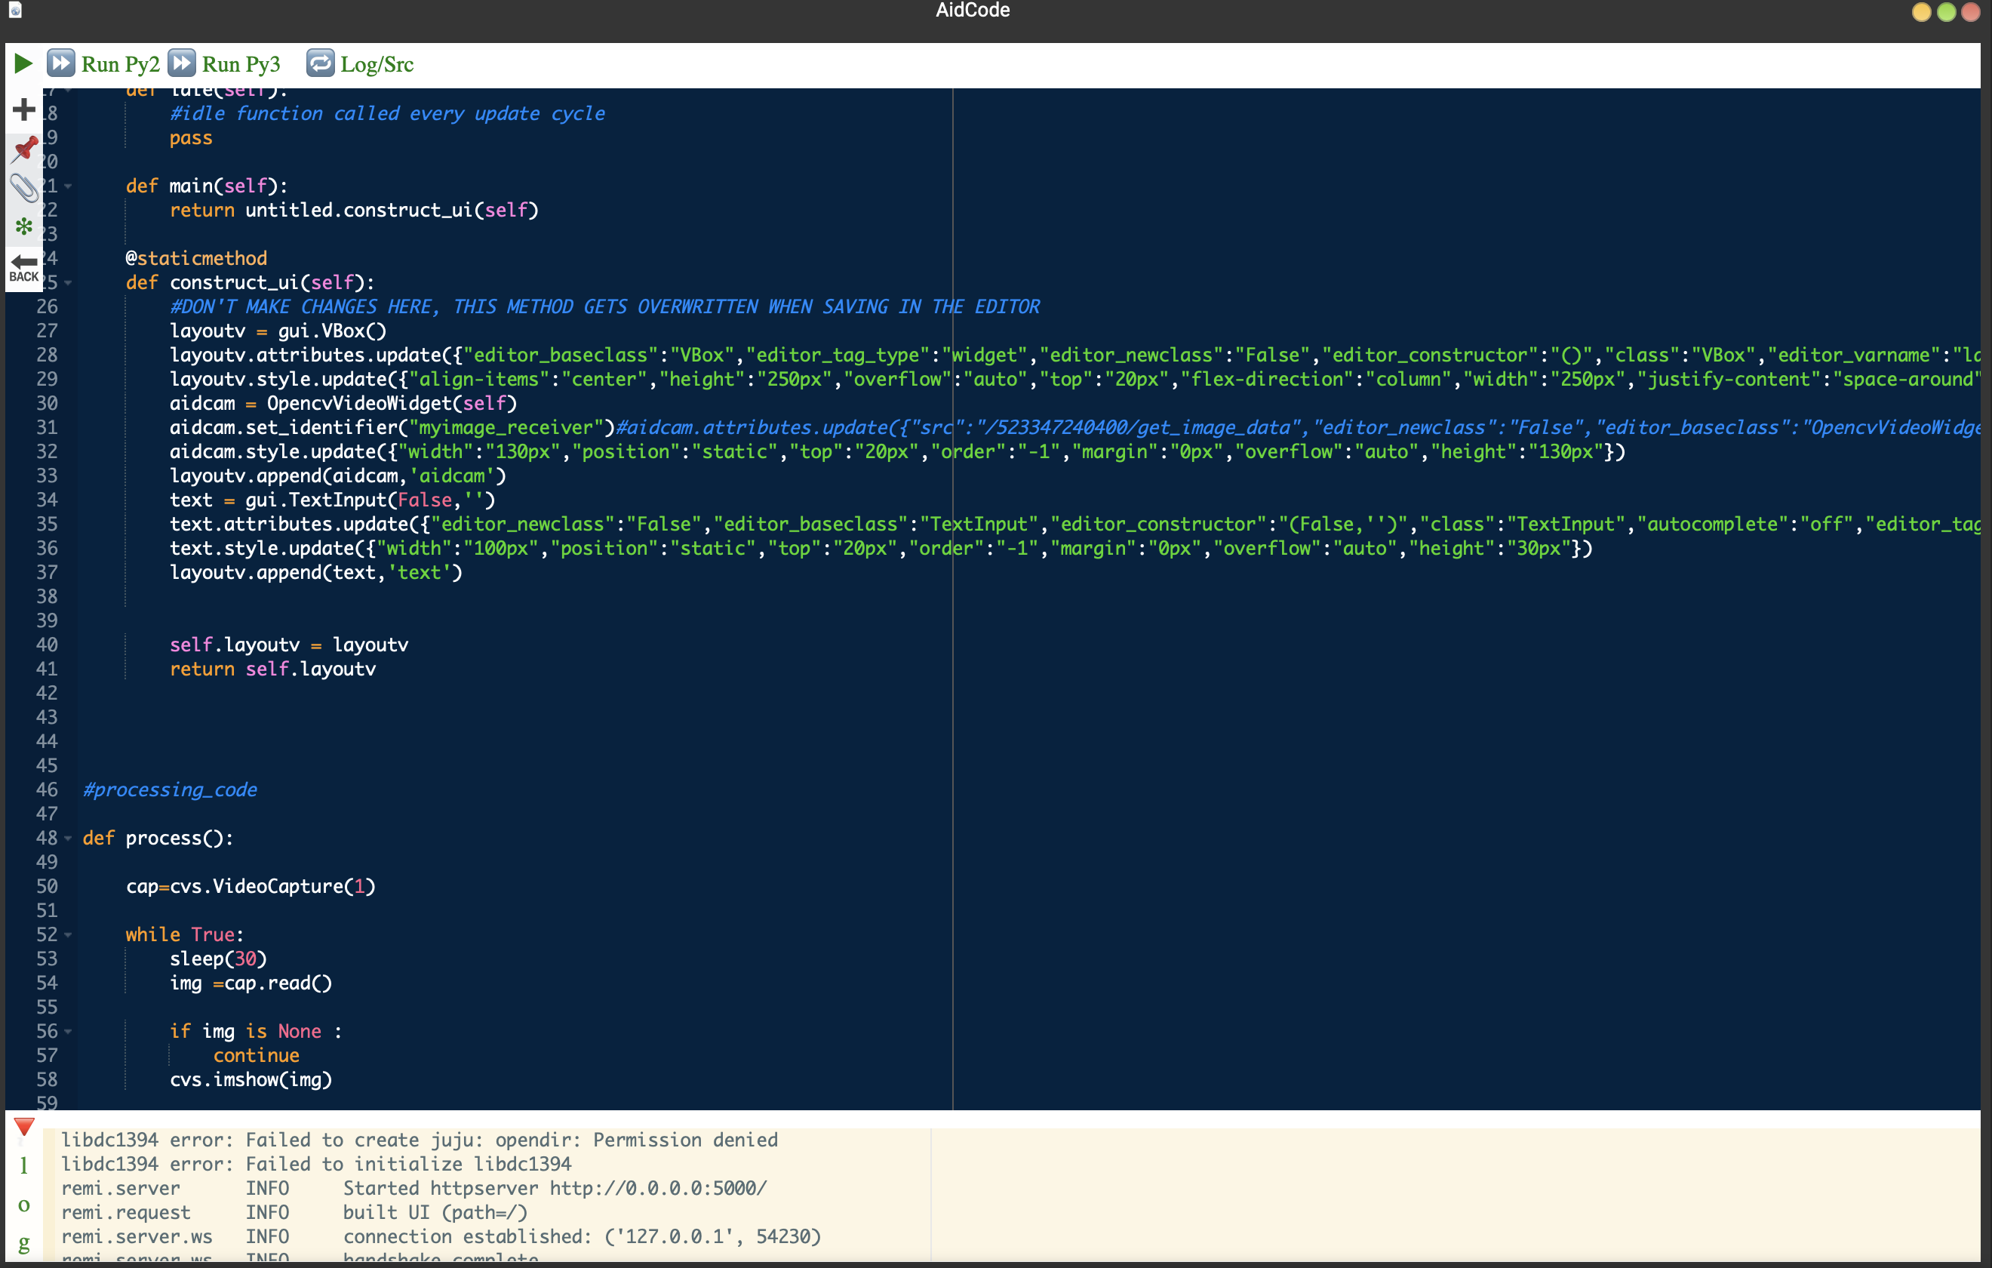Screen dimensions: 1992x1268
Task: Click the #idle function called comment
Action: tap(387, 113)
